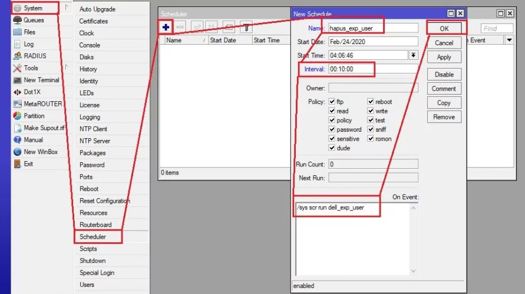Open the Start Time dropdown arrow
The width and height of the screenshot is (525, 294).
pos(414,55)
